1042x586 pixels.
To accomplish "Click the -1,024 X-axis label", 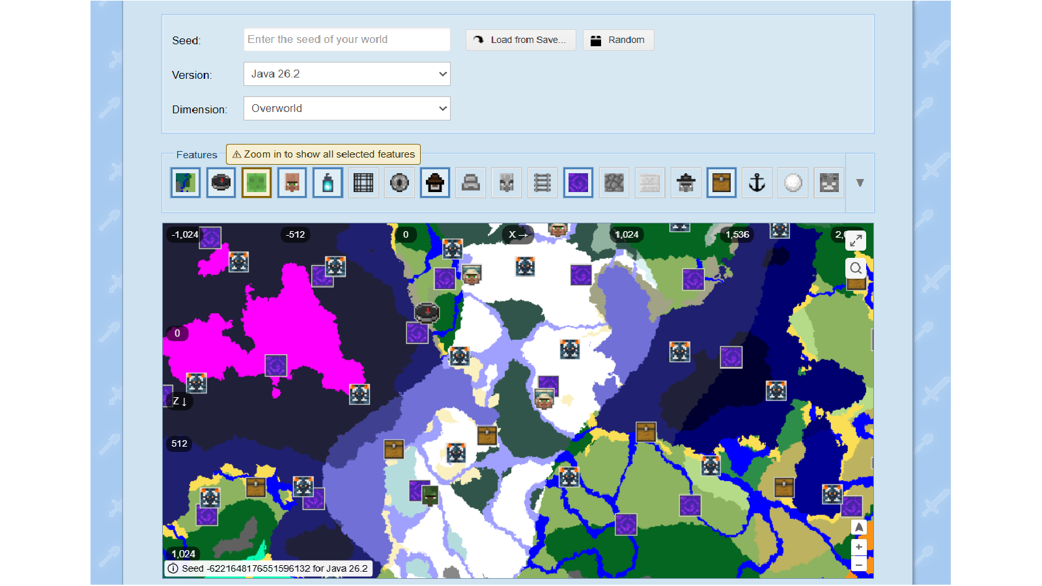I will 185,234.
